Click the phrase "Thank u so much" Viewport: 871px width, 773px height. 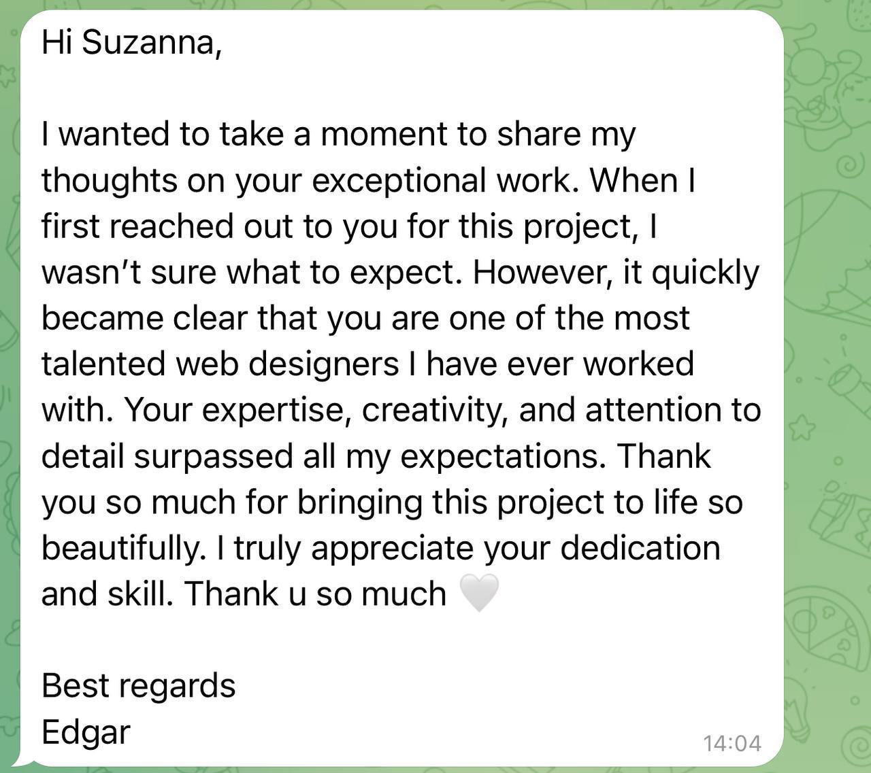pos(315,594)
